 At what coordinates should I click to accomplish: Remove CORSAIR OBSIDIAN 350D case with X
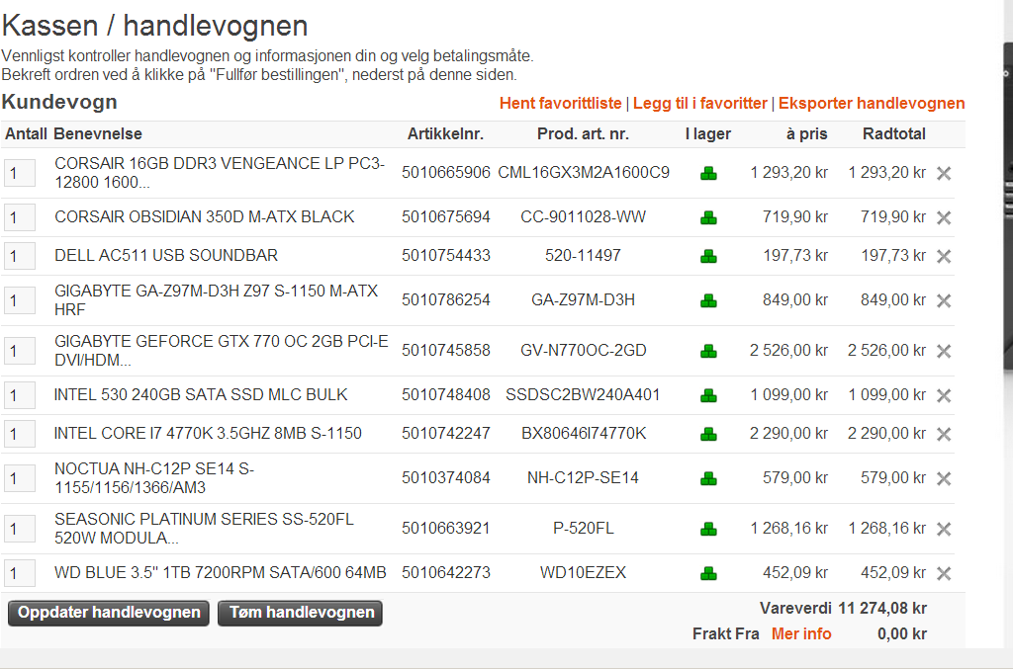(944, 218)
